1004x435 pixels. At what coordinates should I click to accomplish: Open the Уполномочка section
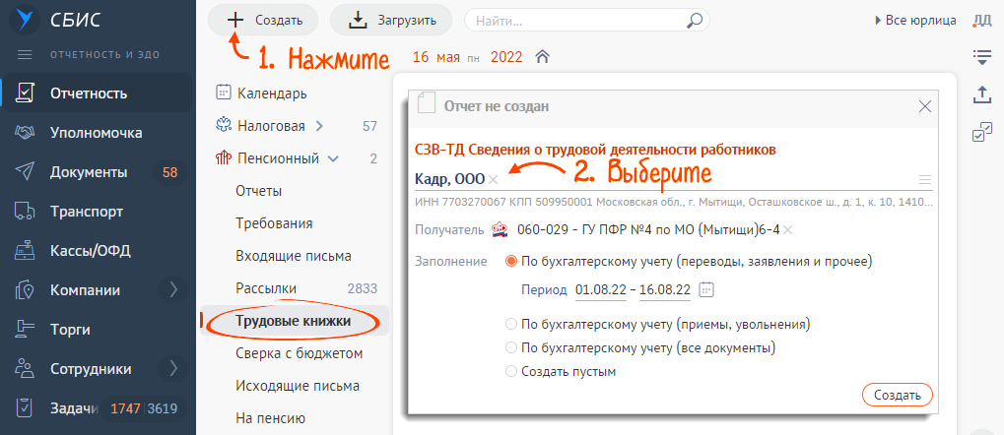coord(98,133)
